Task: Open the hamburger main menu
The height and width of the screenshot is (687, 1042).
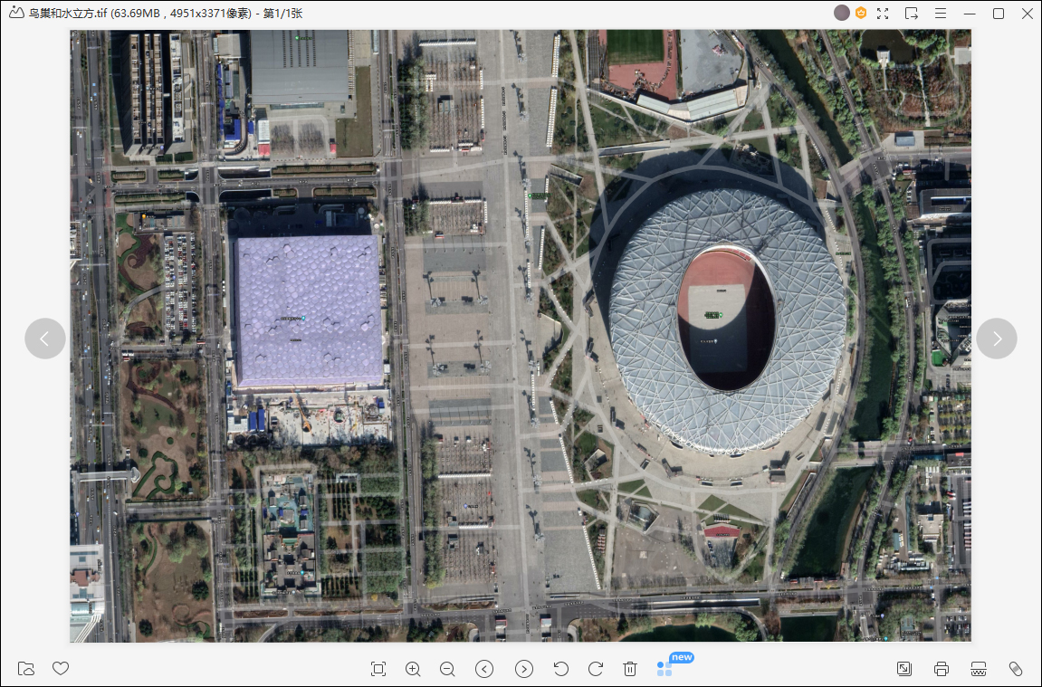Action: (941, 14)
